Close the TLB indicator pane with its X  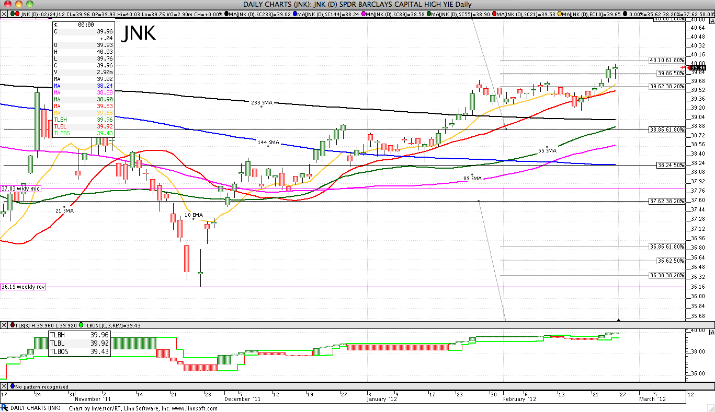(3, 325)
